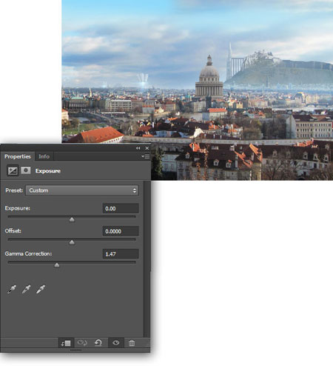Image resolution: width=333 pixels, height=366 pixels.
Task: Close the Properties panel
Action: pyautogui.click(x=147, y=148)
